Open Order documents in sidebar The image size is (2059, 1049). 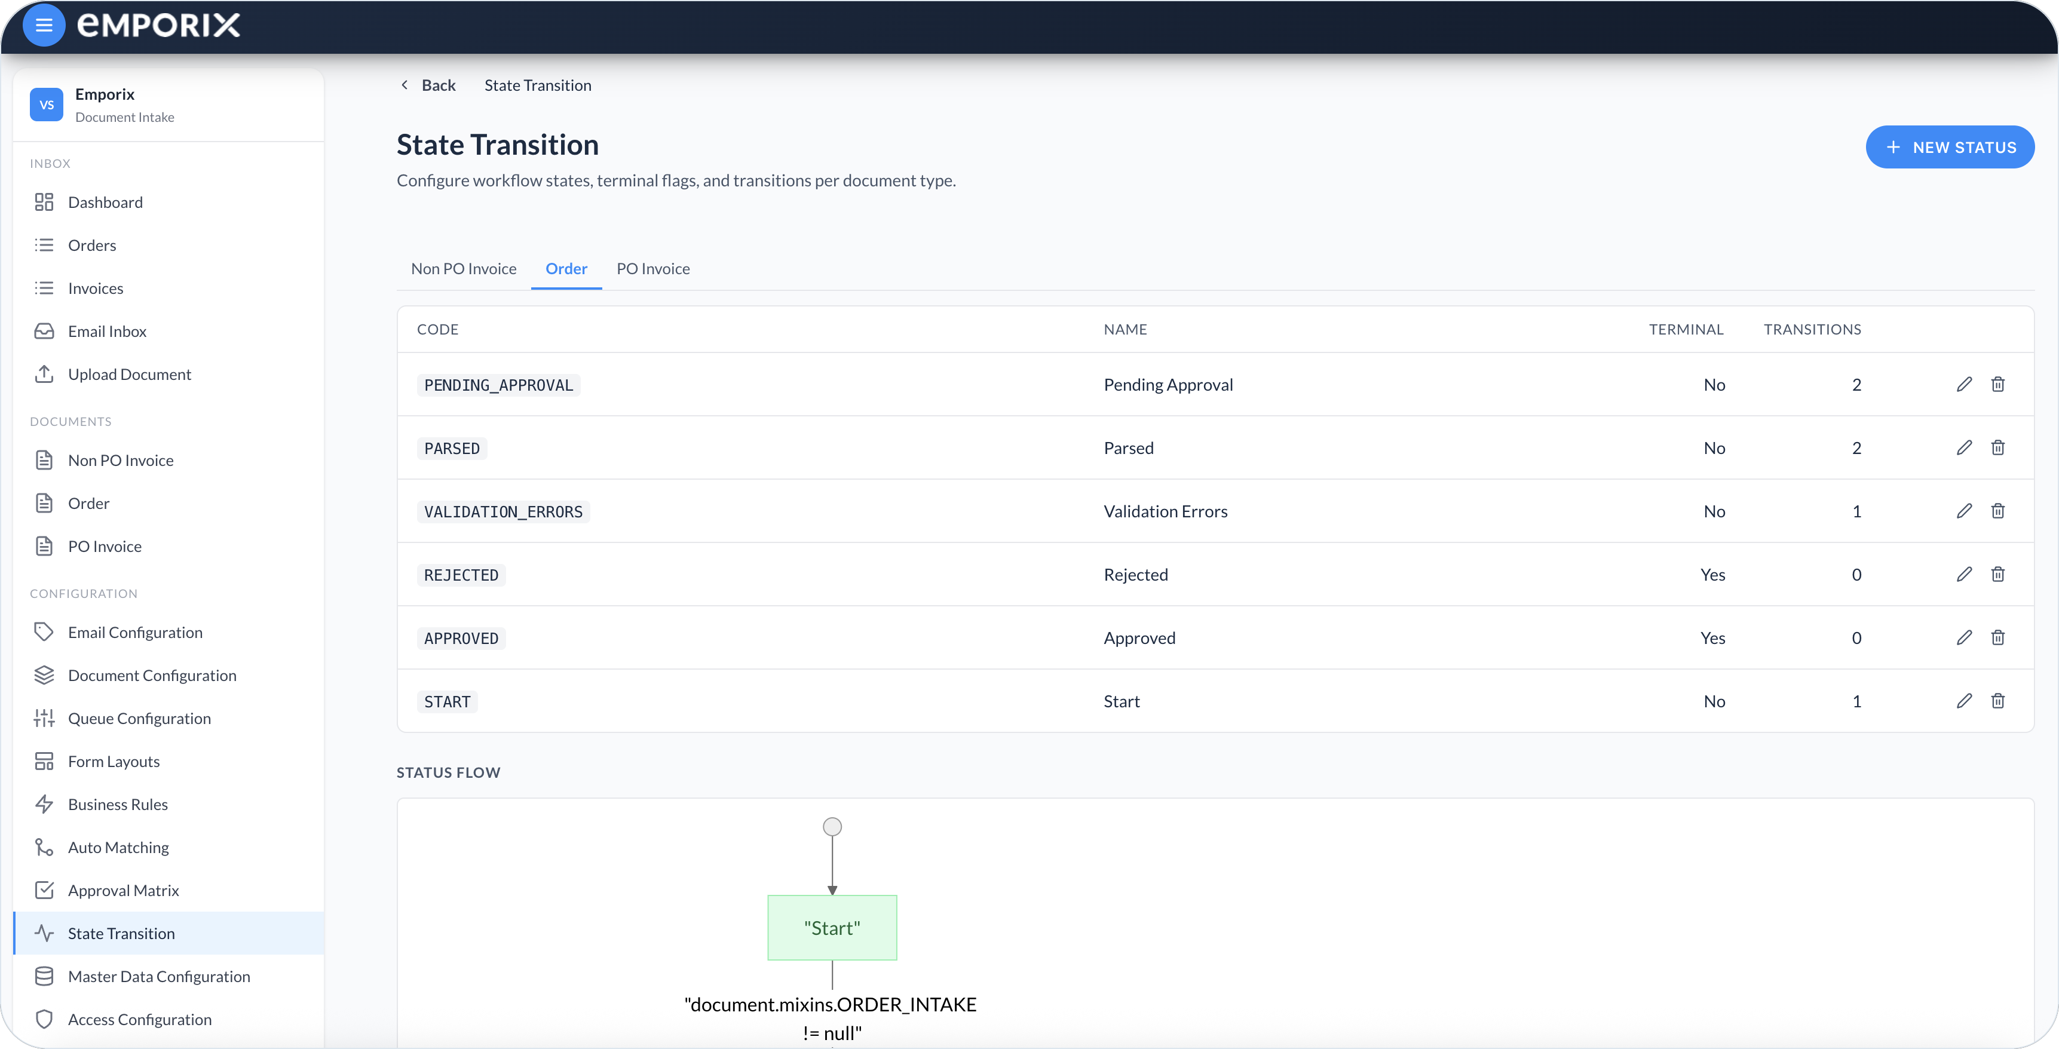tap(168, 504)
